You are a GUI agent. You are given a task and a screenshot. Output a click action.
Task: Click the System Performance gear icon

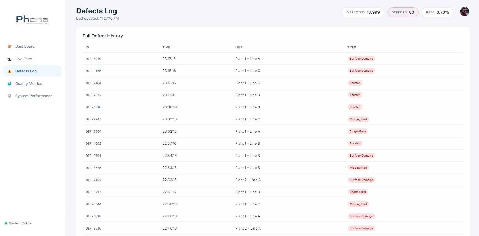pos(10,96)
